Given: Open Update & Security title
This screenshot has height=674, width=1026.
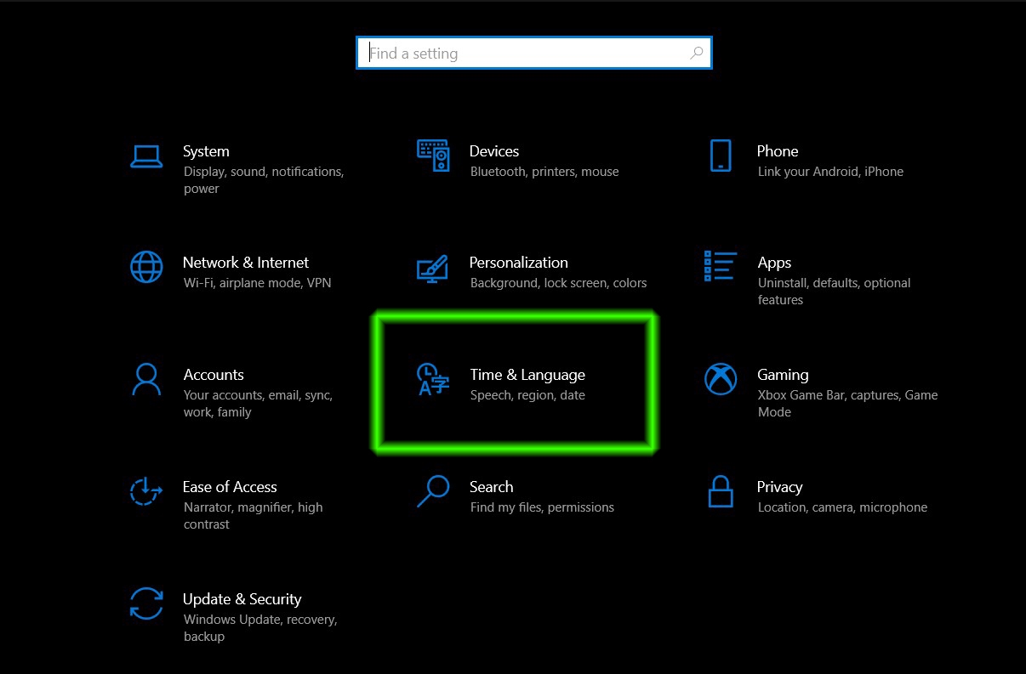Looking at the screenshot, I should (242, 599).
